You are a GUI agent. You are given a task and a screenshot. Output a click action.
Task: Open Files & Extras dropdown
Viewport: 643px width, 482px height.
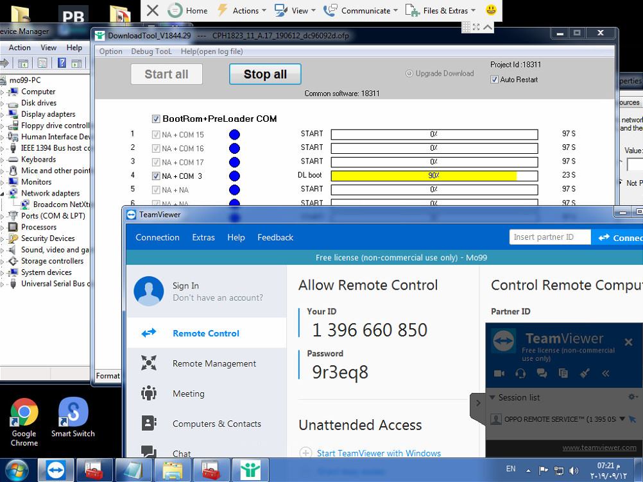click(440, 10)
